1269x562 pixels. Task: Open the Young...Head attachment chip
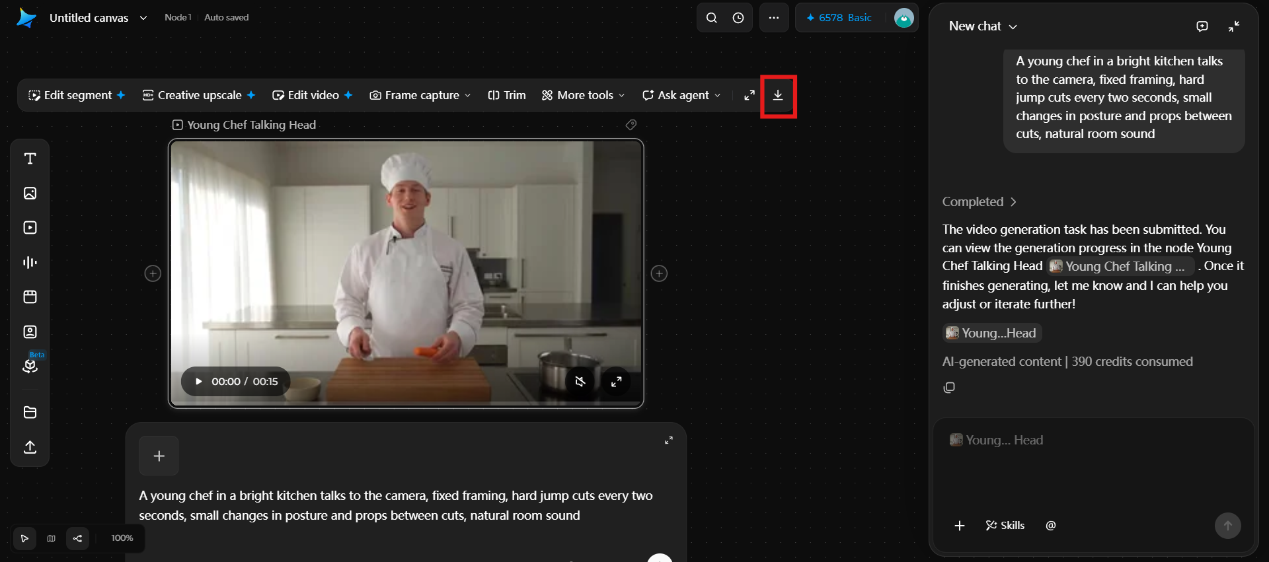[992, 333]
